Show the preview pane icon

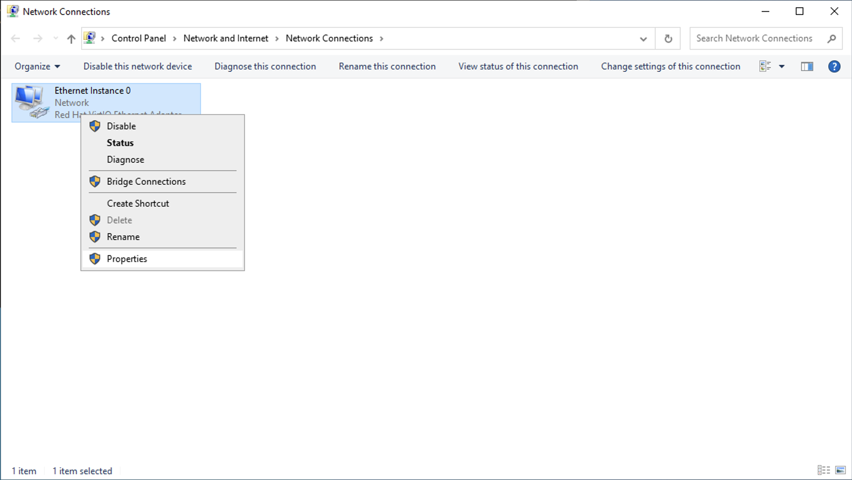tap(807, 66)
